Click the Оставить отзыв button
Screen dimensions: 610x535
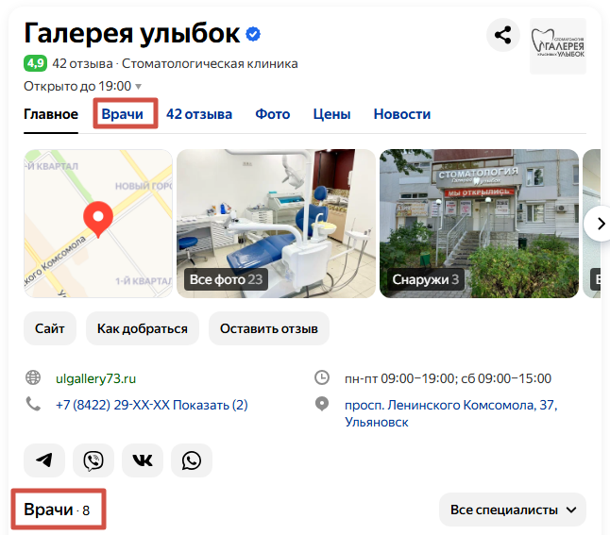[269, 328]
